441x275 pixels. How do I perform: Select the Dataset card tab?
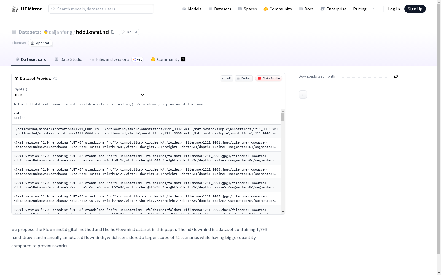point(31,59)
